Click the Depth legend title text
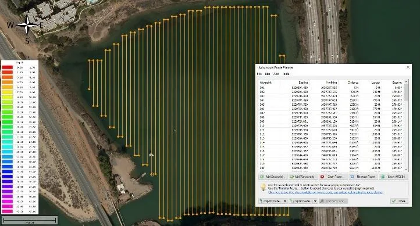This screenshot has width=420, height=226. (x=20, y=63)
